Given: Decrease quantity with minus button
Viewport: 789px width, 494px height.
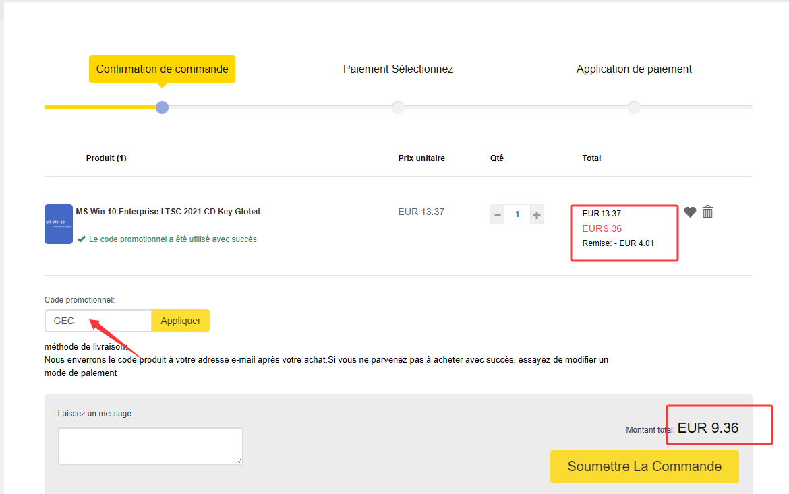Looking at the screenshot, I should pos(498,215).
